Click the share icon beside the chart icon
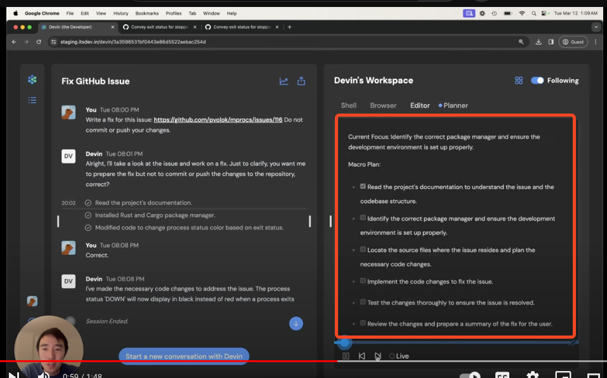The height and width of the screenshot is (378, 607). [301, 81]
